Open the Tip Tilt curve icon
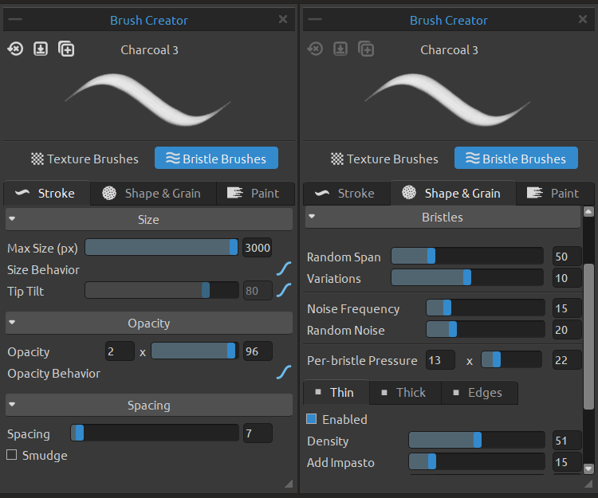The width and height of the screenshot is (598, 498). pyautogui.click(x=284, y=290)
